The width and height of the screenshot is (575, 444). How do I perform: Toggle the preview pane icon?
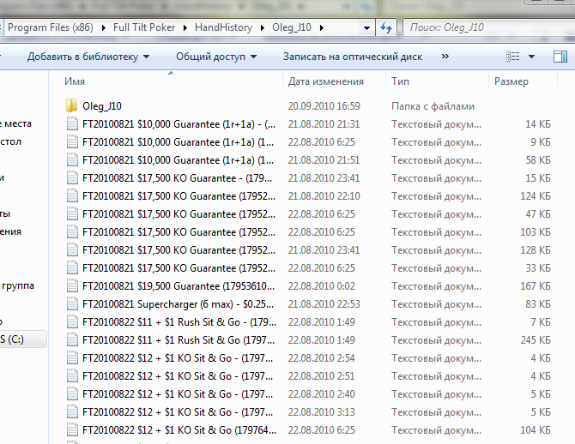560,57
